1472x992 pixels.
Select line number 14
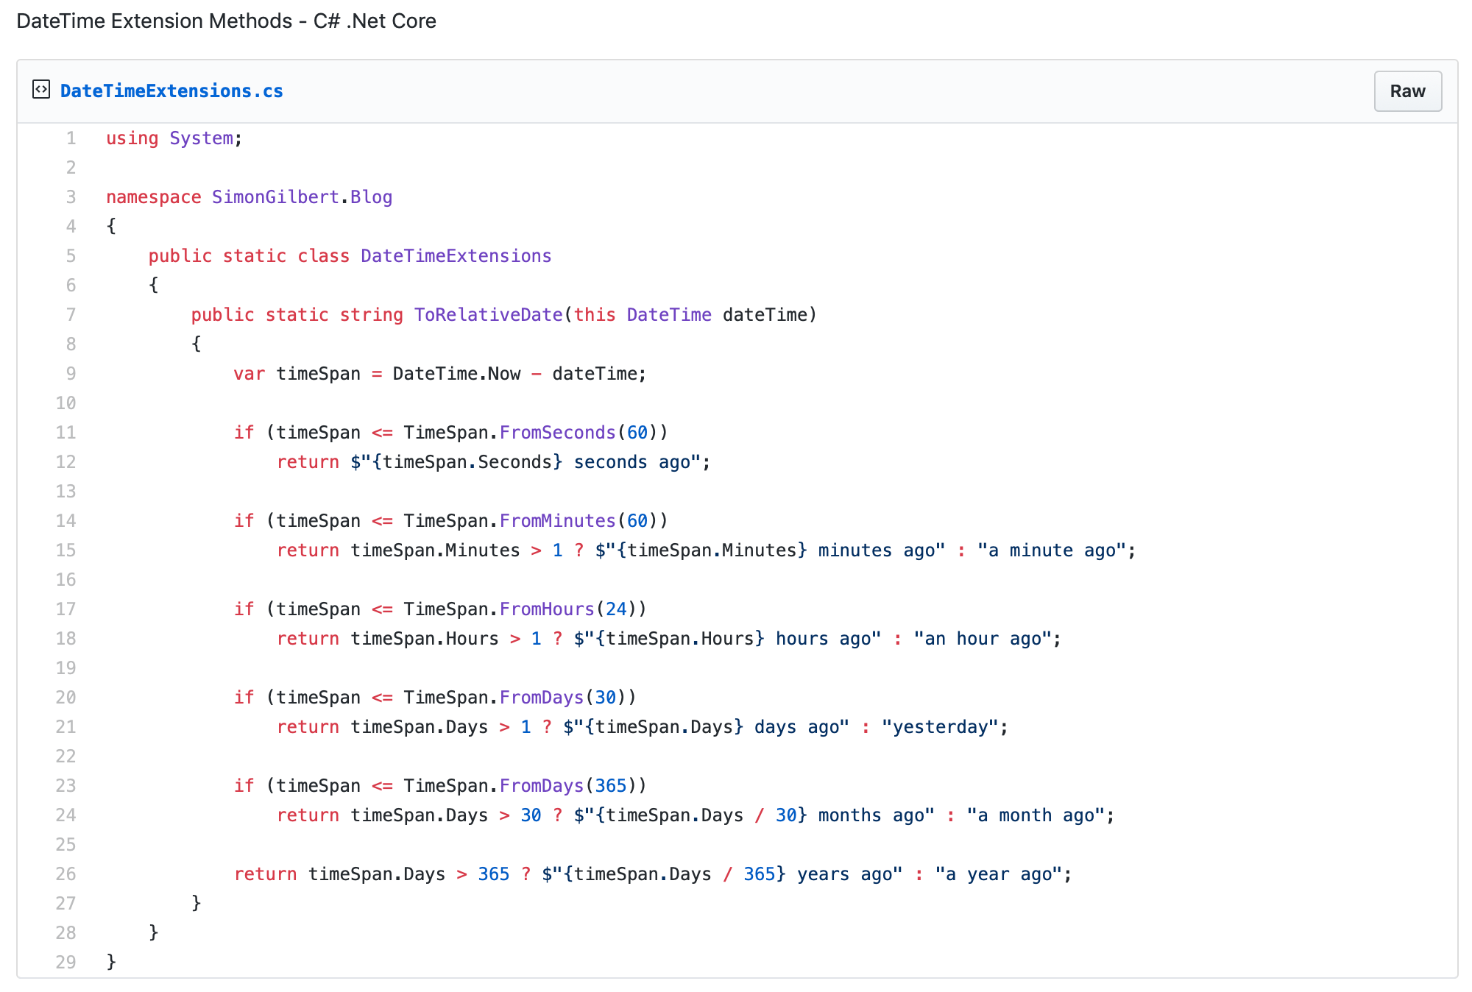pyautogui.click(x=66, y=521)
